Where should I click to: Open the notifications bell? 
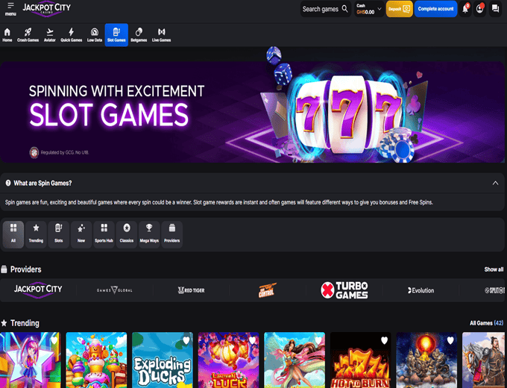coord(465,9)
